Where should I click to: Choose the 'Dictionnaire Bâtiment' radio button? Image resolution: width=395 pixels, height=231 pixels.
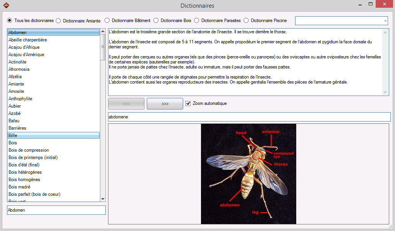click(107, 21)
